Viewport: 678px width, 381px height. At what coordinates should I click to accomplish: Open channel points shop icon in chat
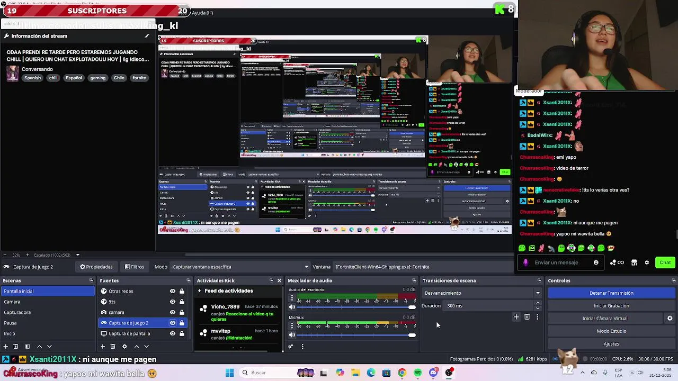(634, 262)
